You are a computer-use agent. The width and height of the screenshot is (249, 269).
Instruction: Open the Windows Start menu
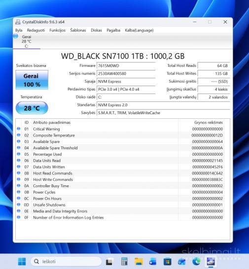pos(22,262)
